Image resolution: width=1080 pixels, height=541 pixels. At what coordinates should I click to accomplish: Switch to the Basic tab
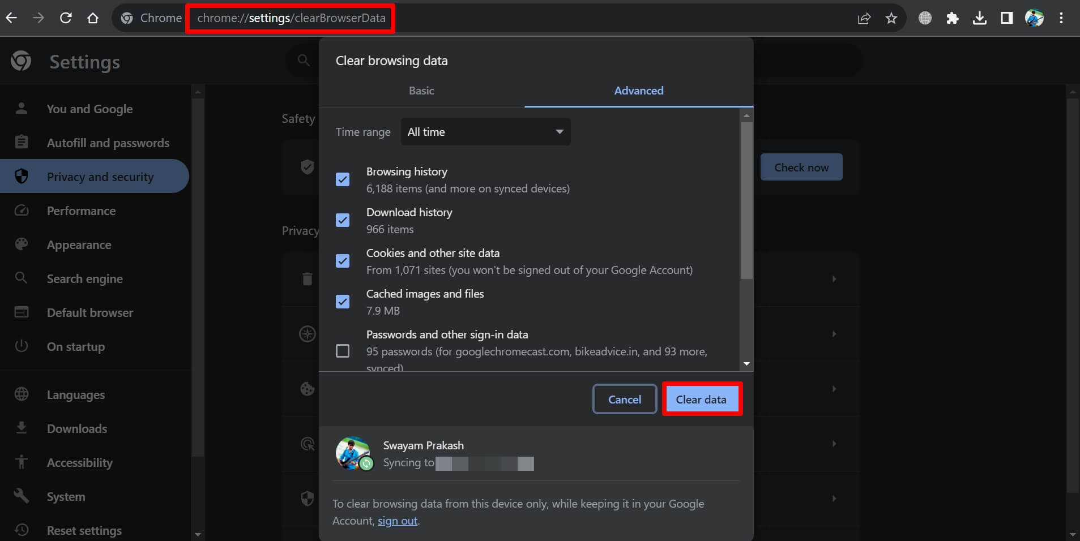pos(421,91)
